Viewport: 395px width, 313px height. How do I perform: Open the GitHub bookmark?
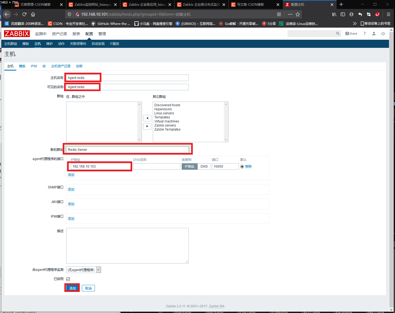111,24
